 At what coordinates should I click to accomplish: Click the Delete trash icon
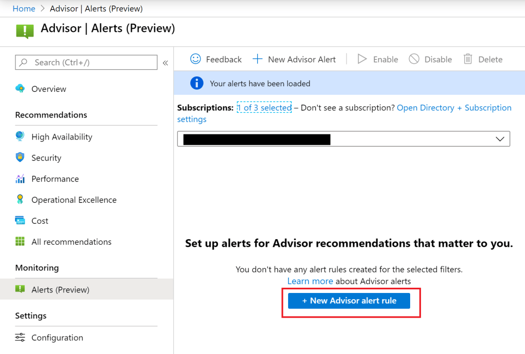tap(468, 59)
